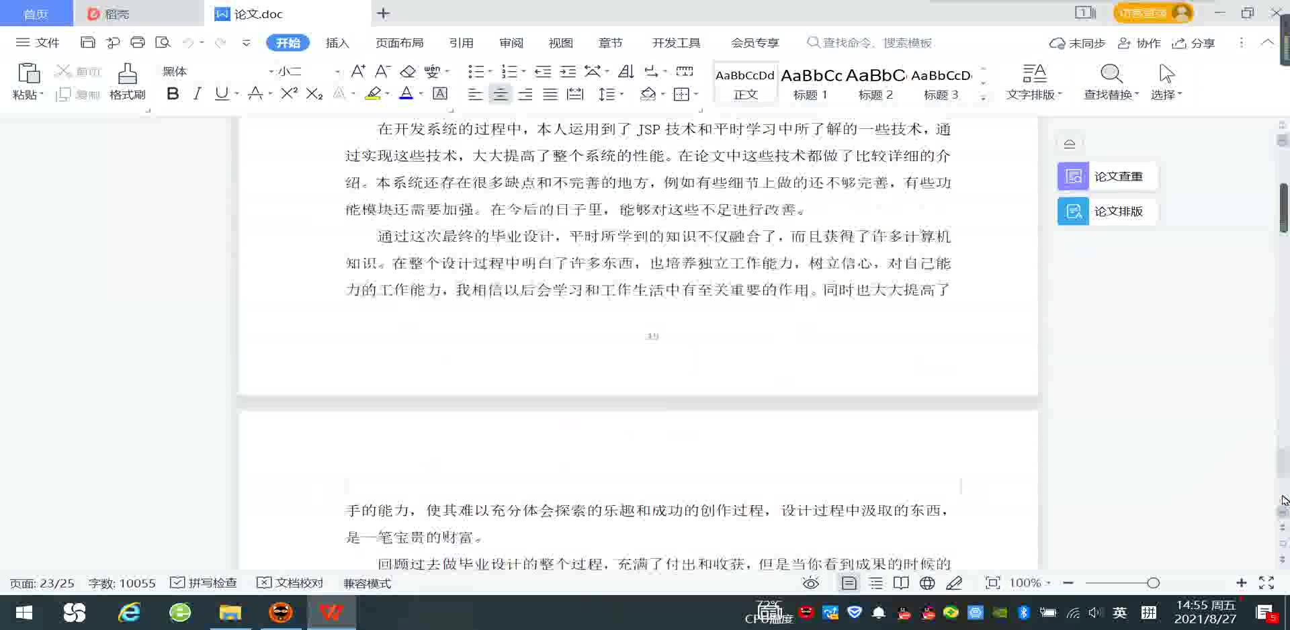Align text left
The height and width of the screenshot is (630, 1290).
pyautogui.click(x=475, y=94)
